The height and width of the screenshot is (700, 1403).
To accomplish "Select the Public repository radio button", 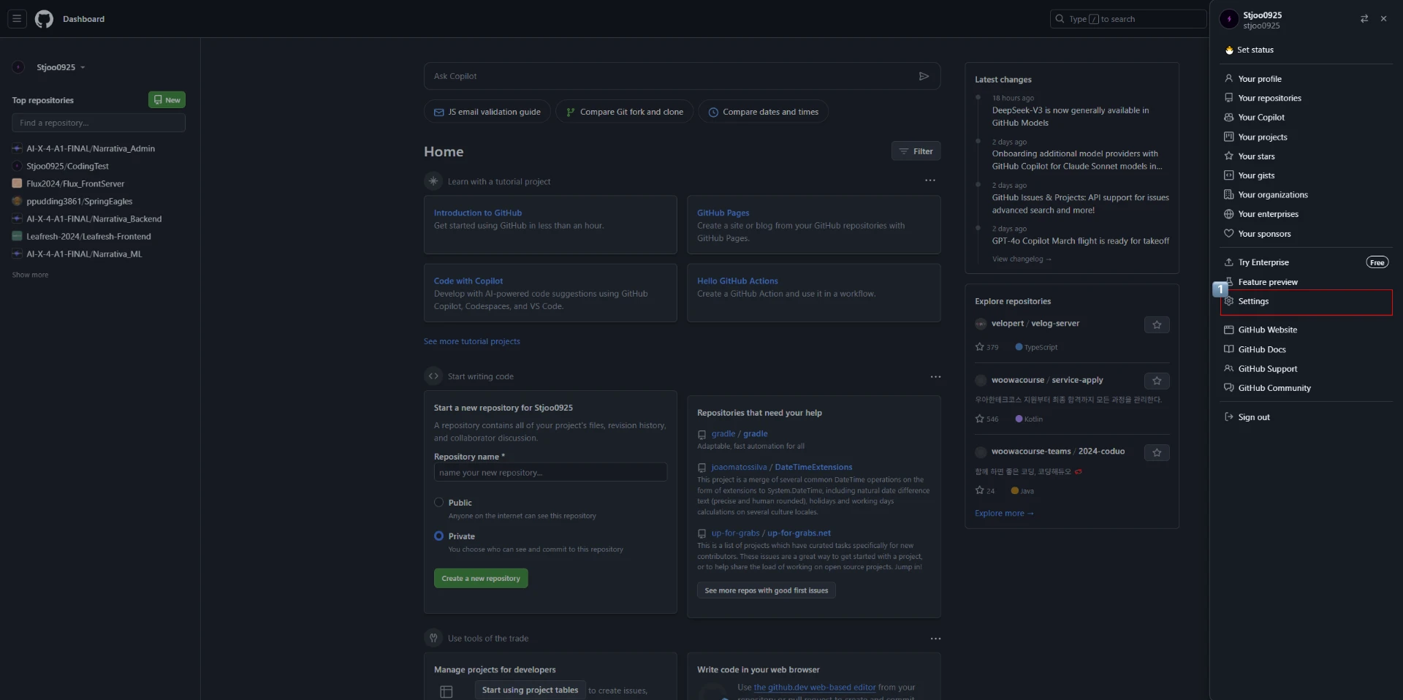I will [x=438, y=503].
